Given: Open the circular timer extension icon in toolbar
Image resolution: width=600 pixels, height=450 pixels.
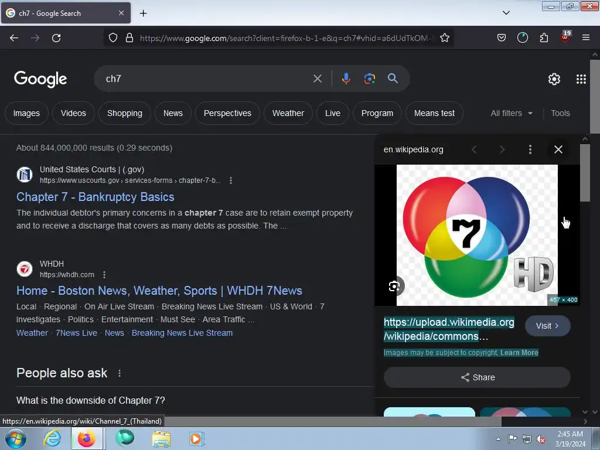Looking at the screenshot, I should 522,37.
